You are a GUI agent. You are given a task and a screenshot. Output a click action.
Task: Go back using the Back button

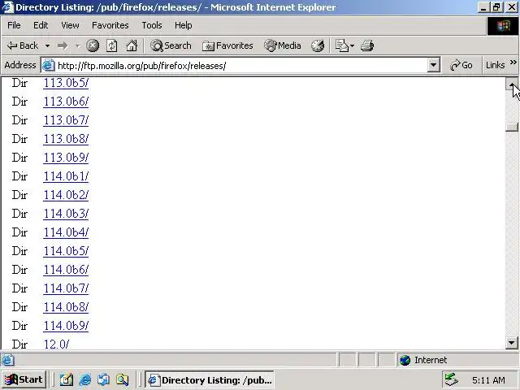coord(23,45)
